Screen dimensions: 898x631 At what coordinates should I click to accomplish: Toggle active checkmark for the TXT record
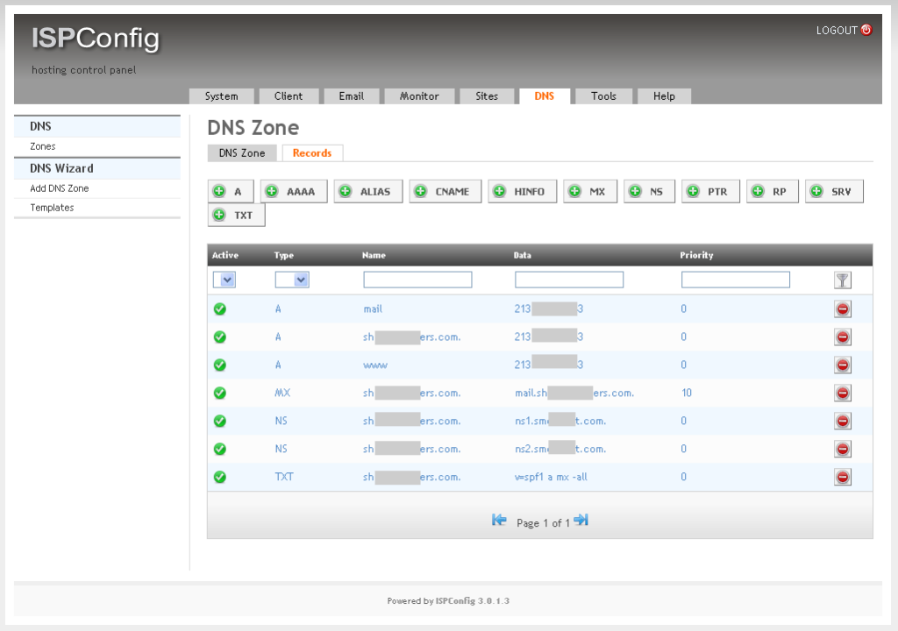coord(220,478)
